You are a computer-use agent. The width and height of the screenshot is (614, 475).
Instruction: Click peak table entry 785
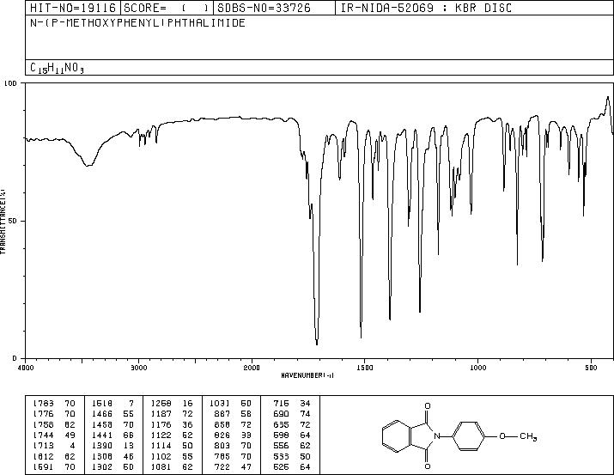222,456
